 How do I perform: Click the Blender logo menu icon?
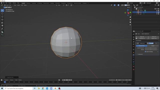pyautogui.click(x=1, y=3)
